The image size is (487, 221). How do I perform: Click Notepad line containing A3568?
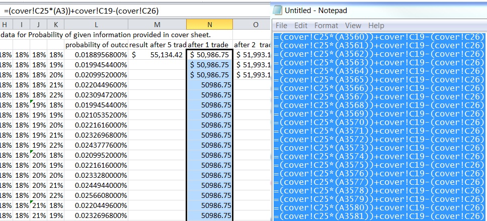379,105
